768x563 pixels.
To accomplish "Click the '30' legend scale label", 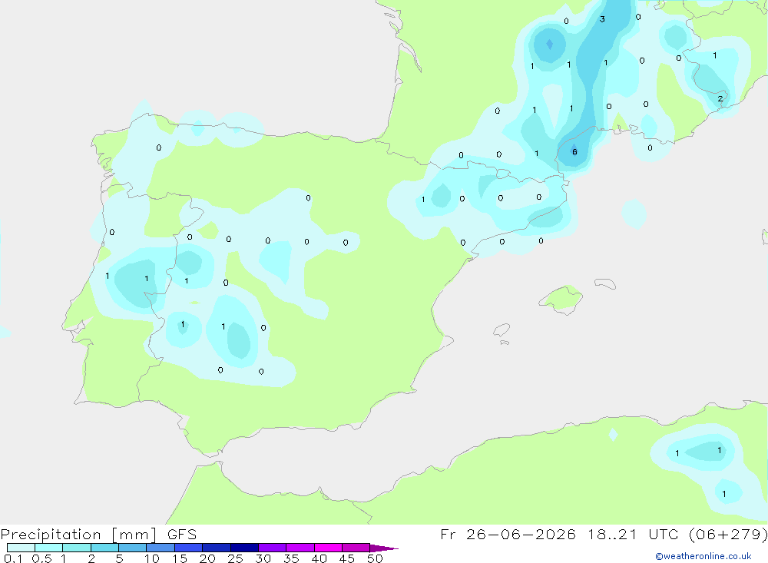I will point(263,558).
